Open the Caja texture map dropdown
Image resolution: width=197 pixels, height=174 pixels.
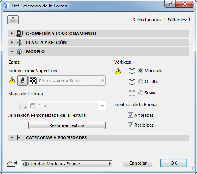67,106
